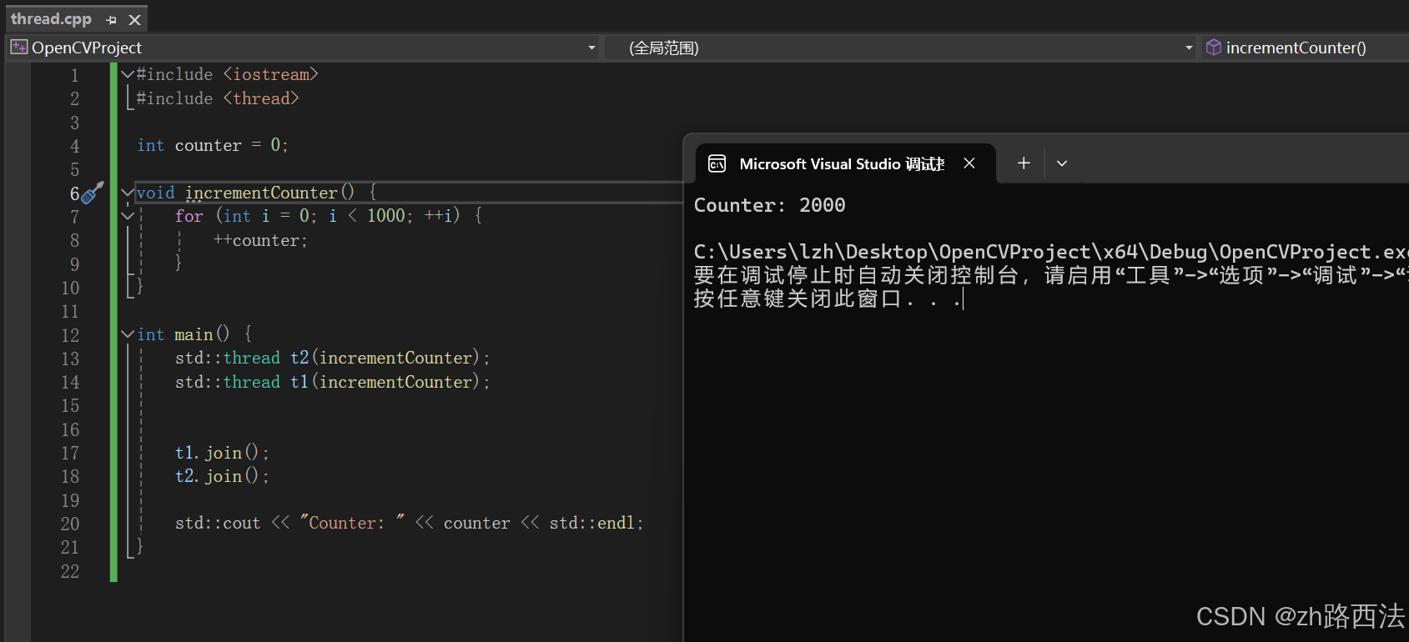Screen dimensions: 1409x642
Task: Click the executable path line in console
Action: coord(1051,252)
